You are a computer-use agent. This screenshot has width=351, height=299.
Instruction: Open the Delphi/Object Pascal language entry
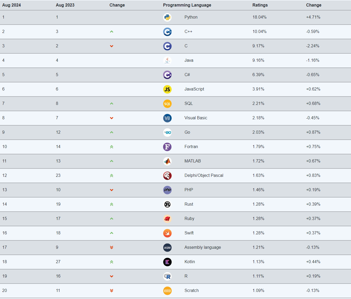(x=204, y=176)
